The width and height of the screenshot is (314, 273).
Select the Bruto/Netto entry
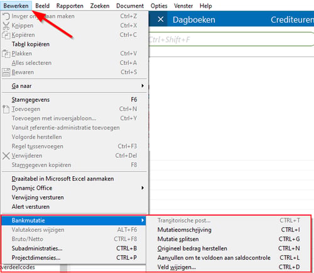[x=73, y=239]
